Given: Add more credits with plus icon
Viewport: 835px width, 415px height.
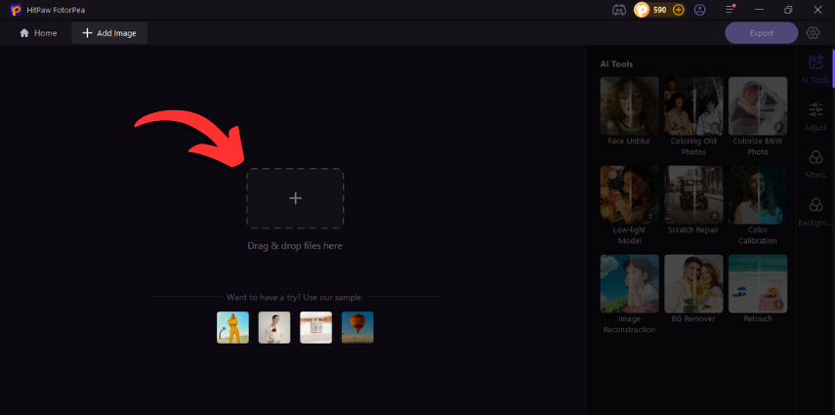Looking at the screenshot, I should [x=679, y=10].
